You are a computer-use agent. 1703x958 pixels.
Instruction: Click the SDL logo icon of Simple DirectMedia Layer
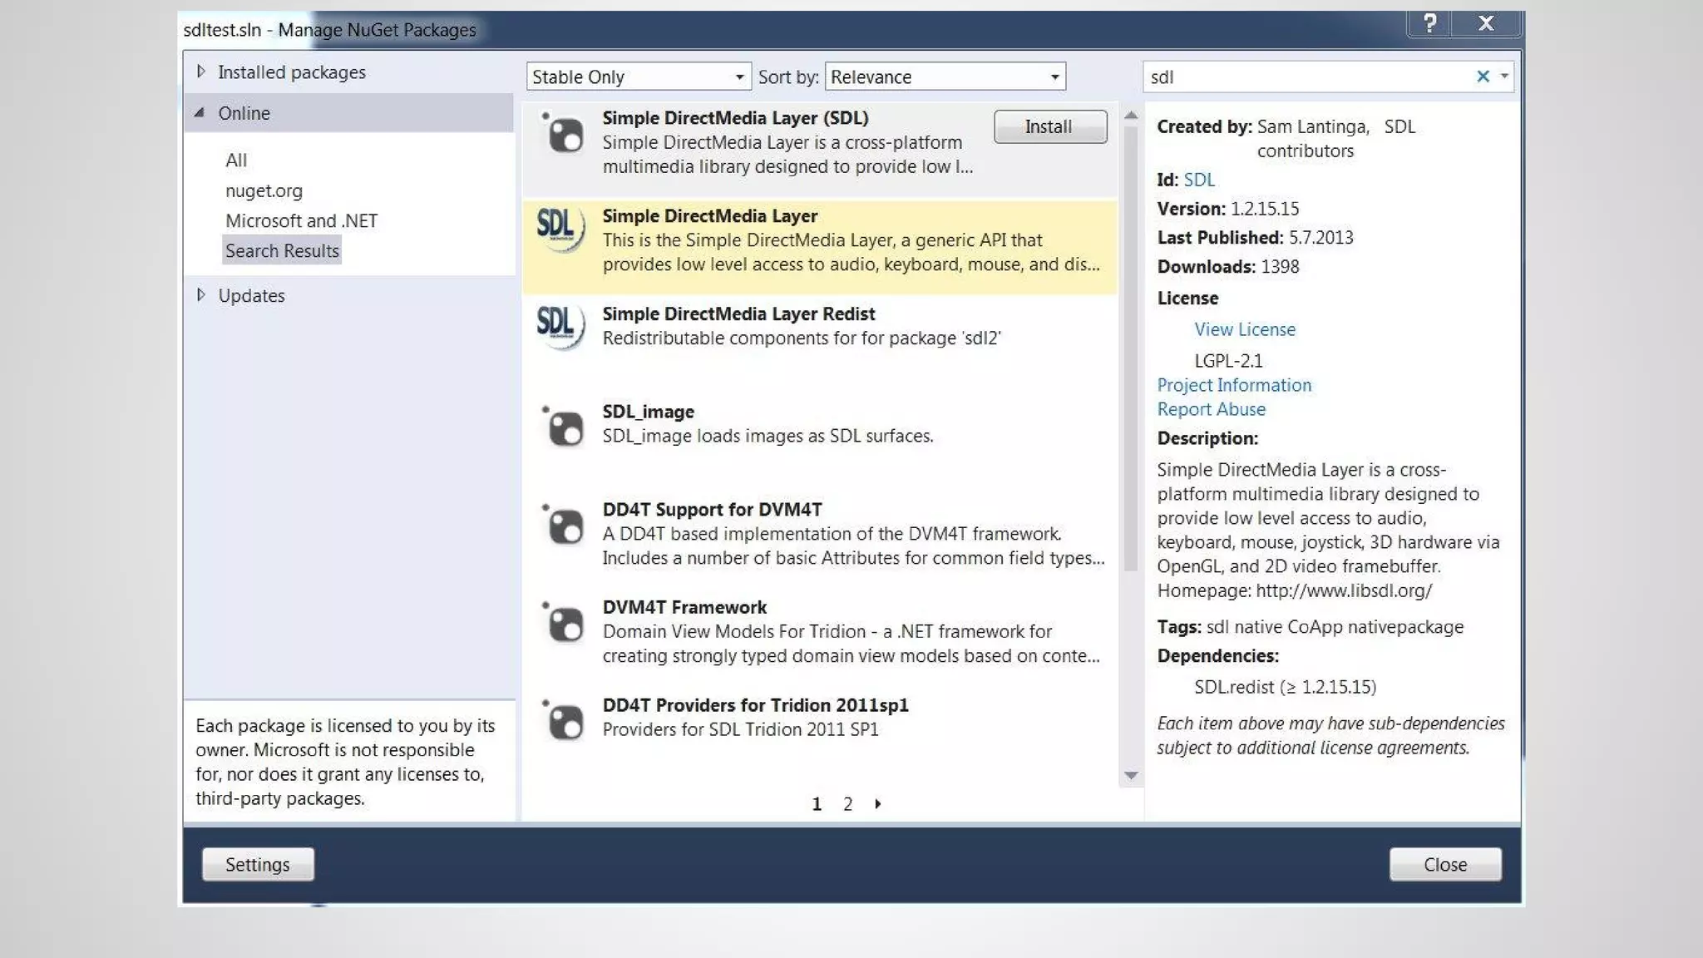tap(560, 229)
